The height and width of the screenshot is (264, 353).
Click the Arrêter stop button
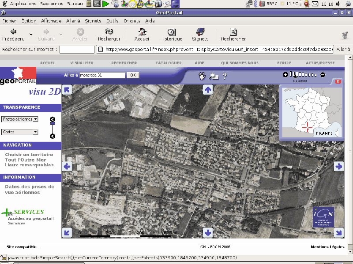[x=80, y=35]
